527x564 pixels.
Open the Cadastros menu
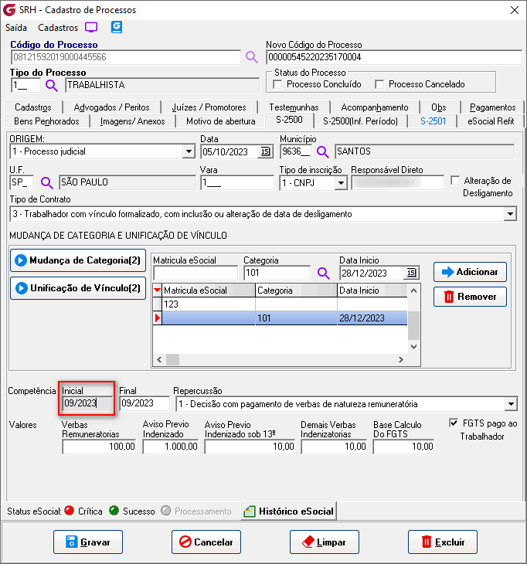[x=58, y=27]
